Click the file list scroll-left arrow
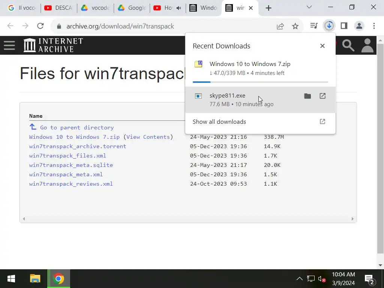 [x=24, y=219]
